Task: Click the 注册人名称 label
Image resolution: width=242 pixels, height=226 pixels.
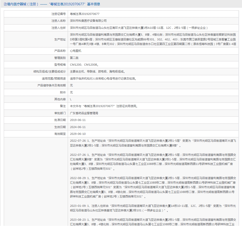Action: click(x=58, y=21)
